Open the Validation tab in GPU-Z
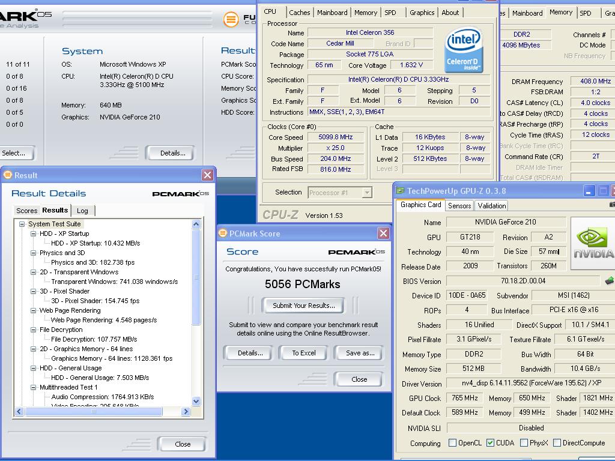Image resolution: width=615 pixels, height=461 pixels. click(x=491, y=205)
